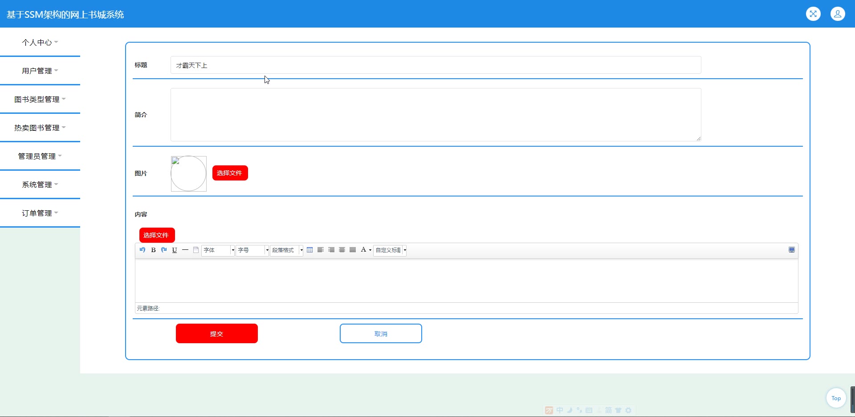This screenshot has height=417, width=855.
Task: Click inside the rich text content area
Action: pyautogui.click(x=466, y=281)
